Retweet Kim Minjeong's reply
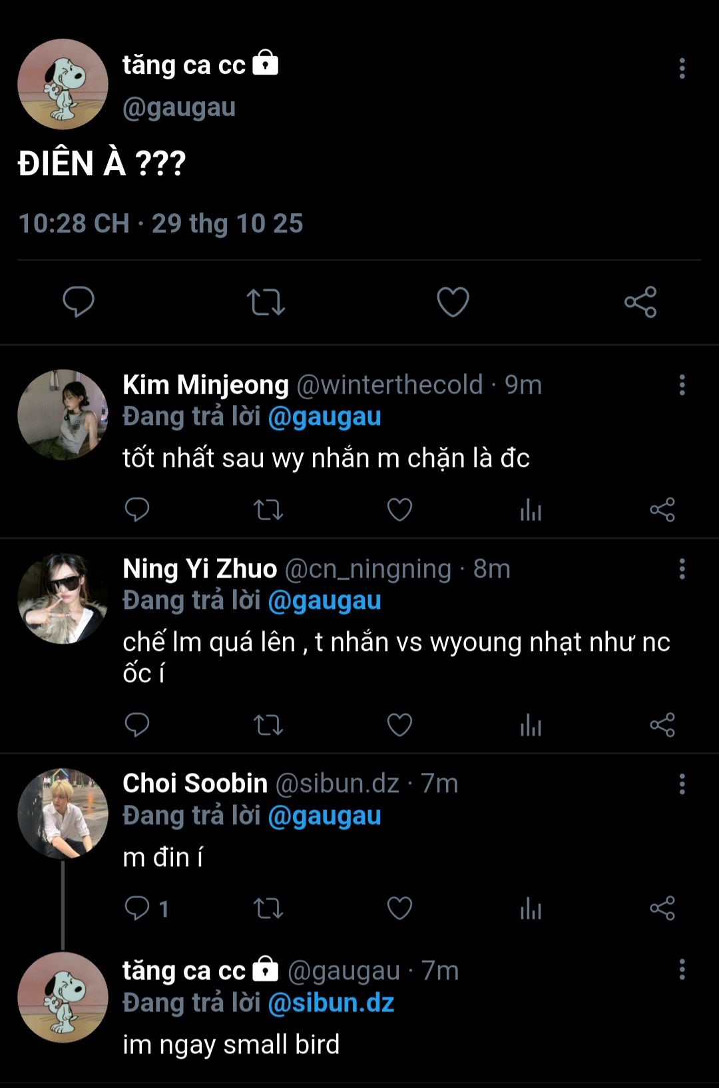Screen dimensions: 719x1088 268,510
